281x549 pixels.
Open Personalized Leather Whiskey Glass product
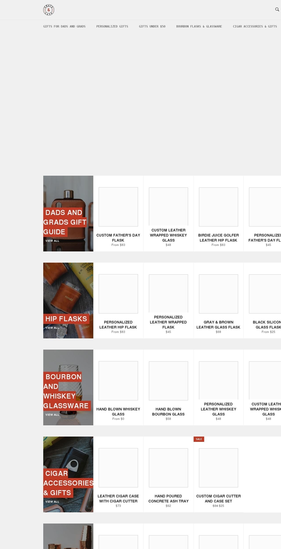click(218, 409)
